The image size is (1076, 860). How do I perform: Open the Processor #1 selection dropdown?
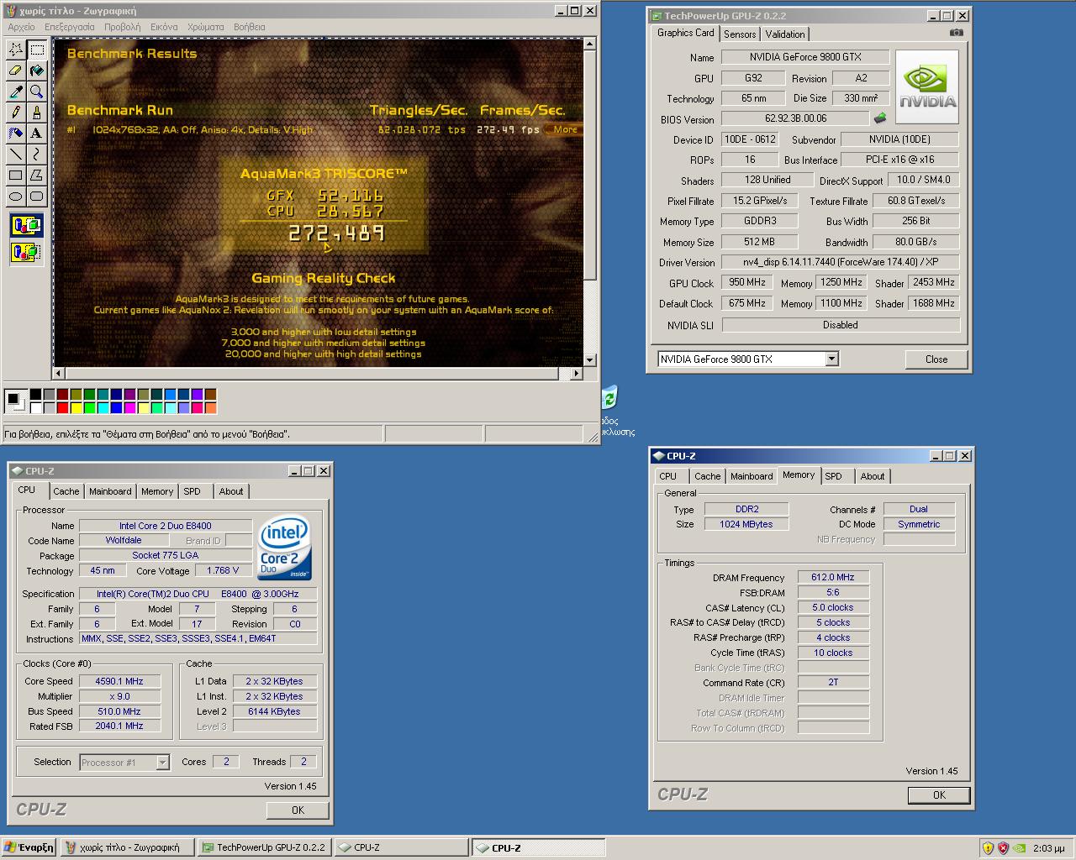point(163,763)
